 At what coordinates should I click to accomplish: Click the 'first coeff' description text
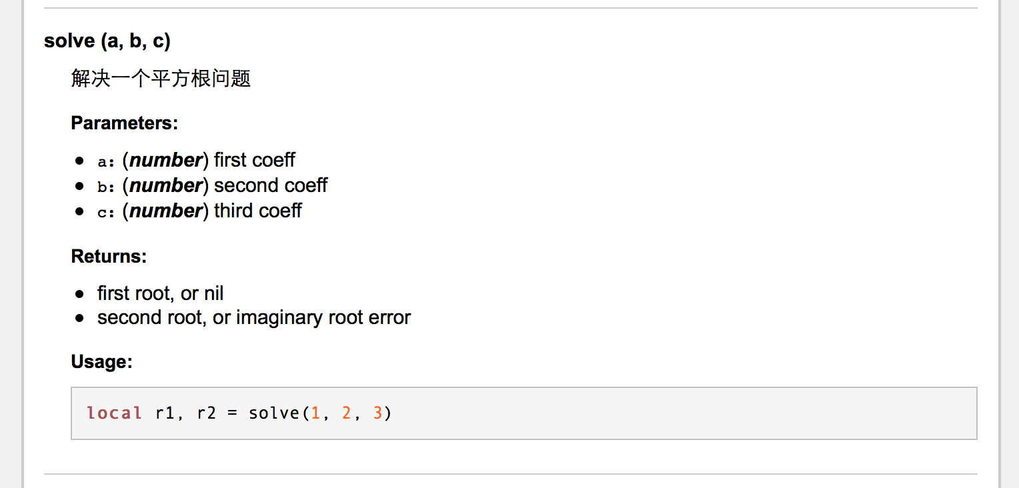(x=255, y=160)
